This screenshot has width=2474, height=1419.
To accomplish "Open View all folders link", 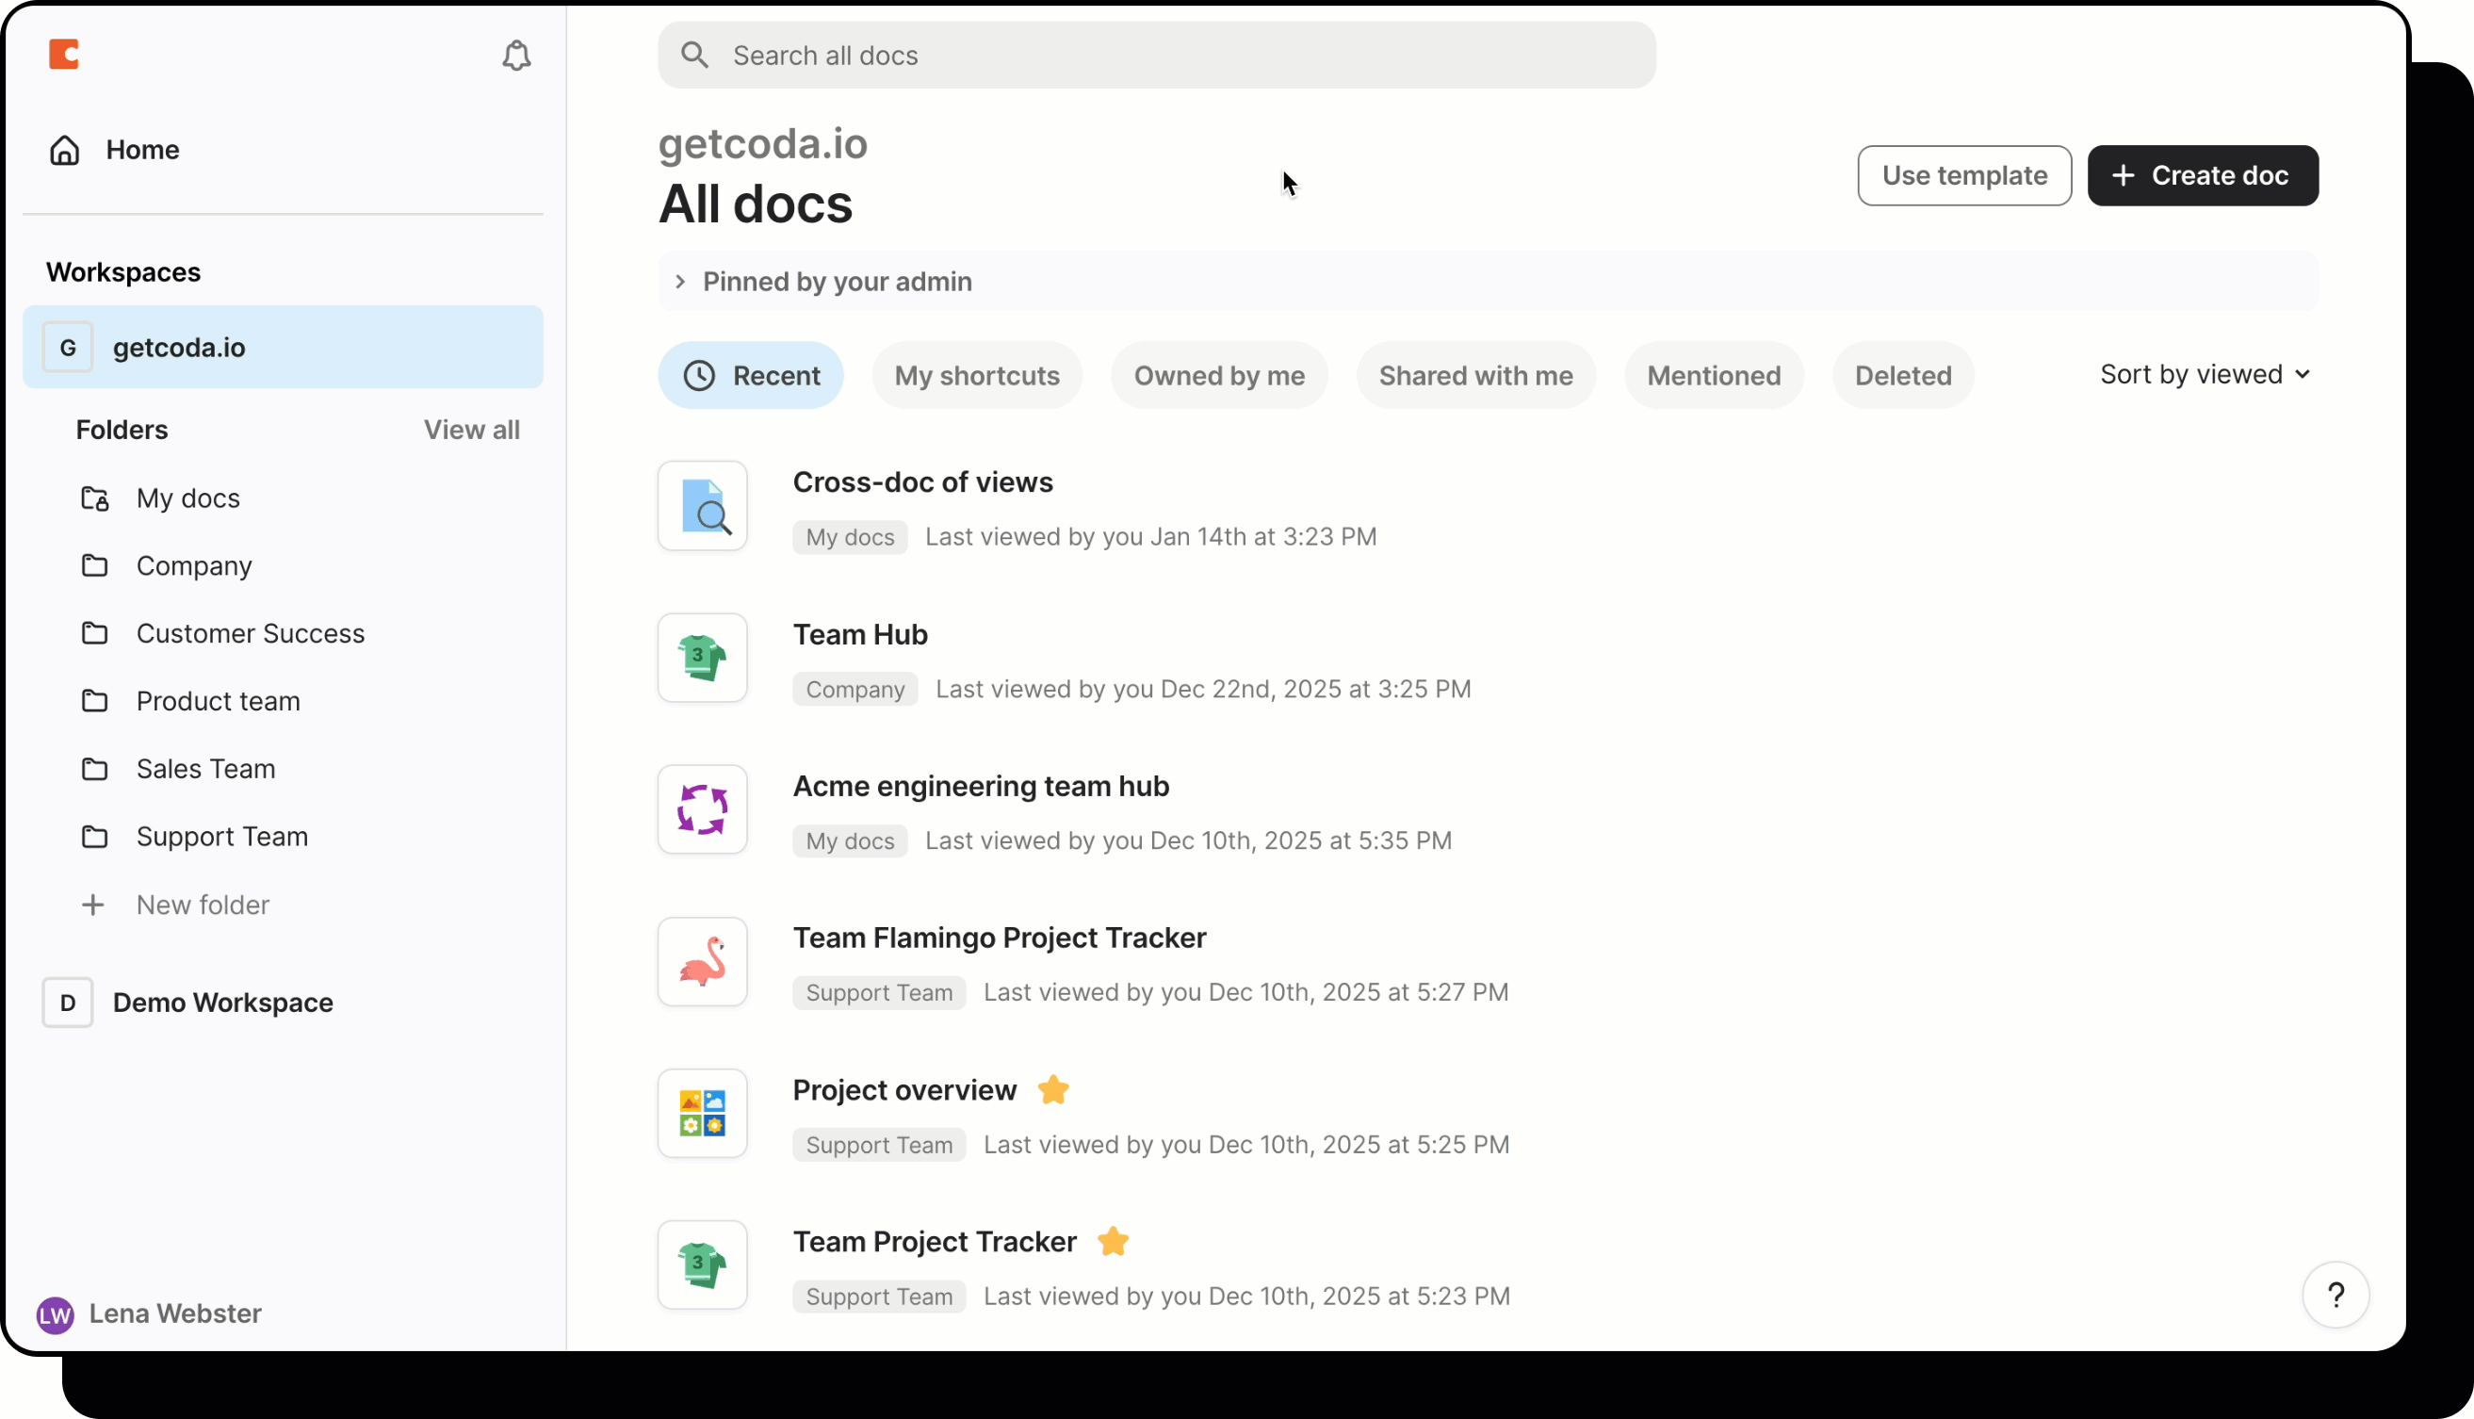I will (472, 429).
